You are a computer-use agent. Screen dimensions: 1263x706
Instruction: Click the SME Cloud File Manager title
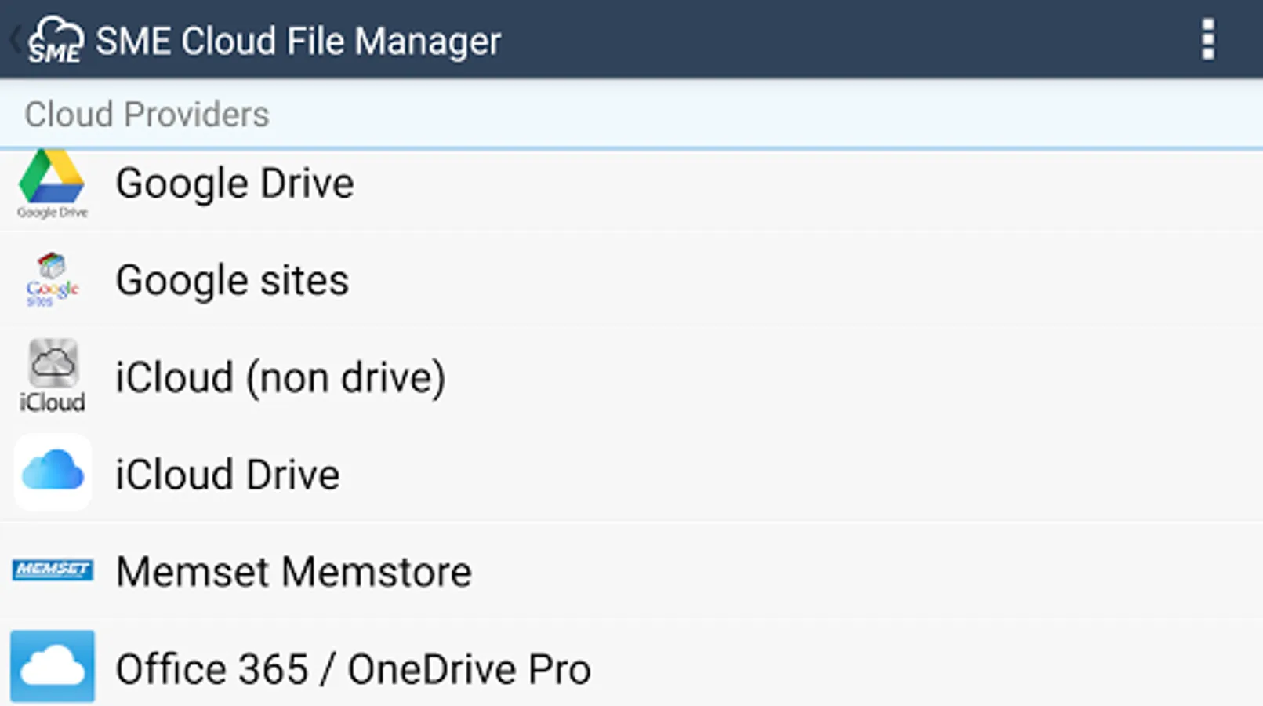298,41
